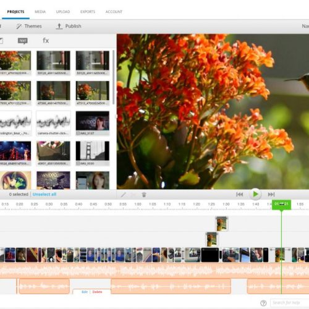
Task: Click the trash delete clip icon
Action: point(144,195)
